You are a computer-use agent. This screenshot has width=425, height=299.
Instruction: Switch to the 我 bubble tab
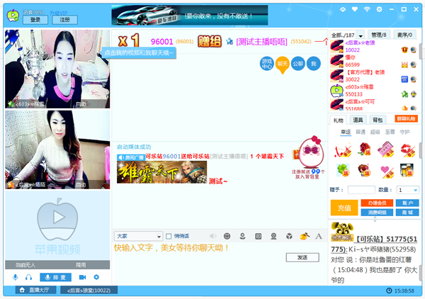pos(314,64)
